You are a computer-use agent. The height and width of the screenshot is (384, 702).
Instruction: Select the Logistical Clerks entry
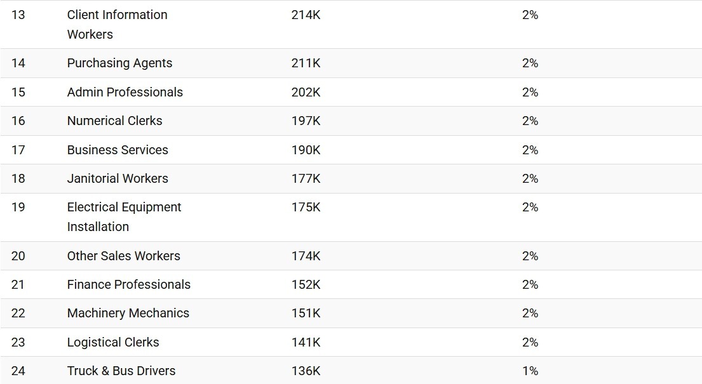pos(113,342)
